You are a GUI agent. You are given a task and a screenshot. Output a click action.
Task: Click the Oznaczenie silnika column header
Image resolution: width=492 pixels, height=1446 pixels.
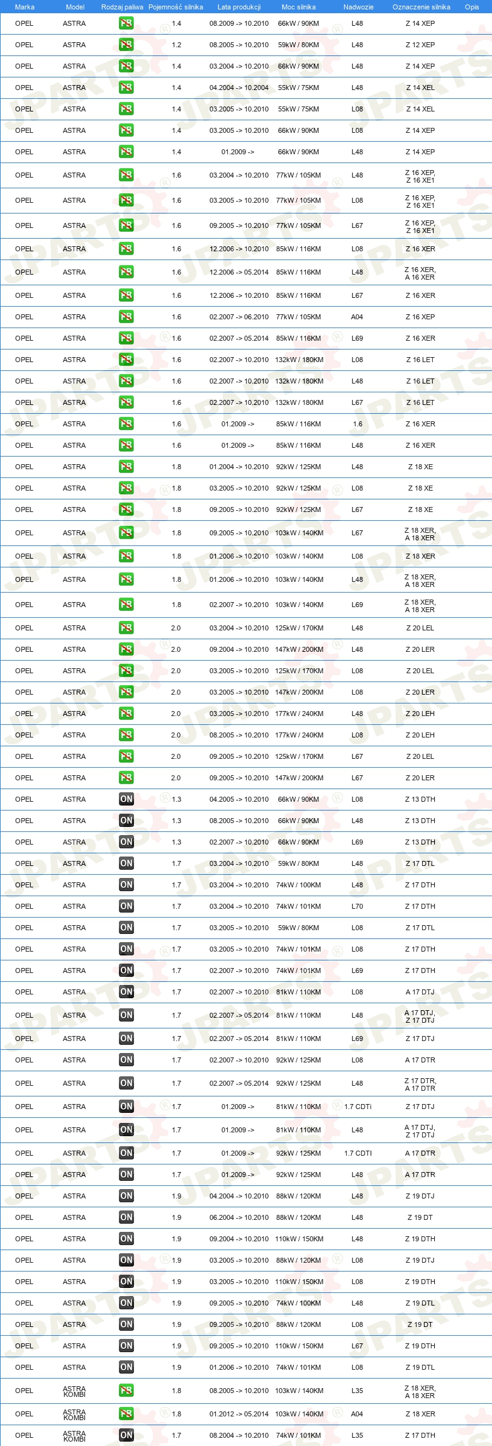[x=422, y=7]
